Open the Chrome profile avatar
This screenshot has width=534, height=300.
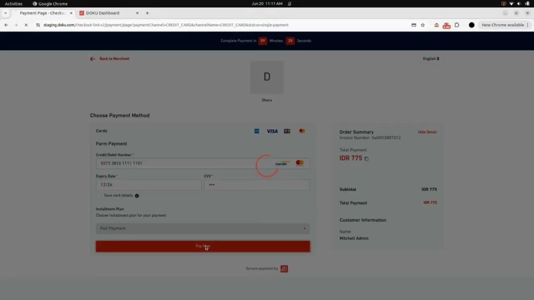[x=471, y=25]
